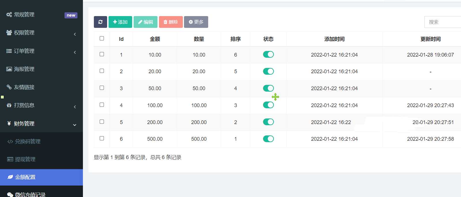461x197 pixels.
Task: Click the gift icon beside 打赏信息
Action: coord(9,105)
